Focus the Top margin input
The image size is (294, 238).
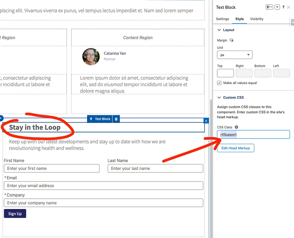click(225, 73)
